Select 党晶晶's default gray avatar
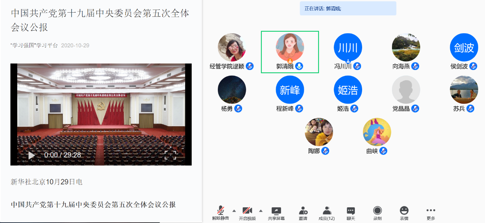The image size is (485, 223). (x=406, y=90)
